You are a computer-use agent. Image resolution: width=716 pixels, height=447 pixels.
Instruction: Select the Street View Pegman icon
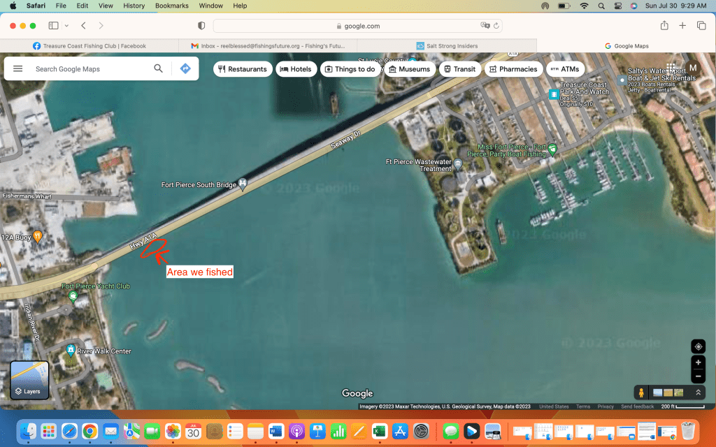[640, 393]
